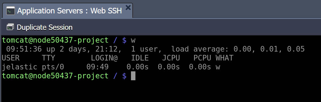Click the IDLE column header

click(140, 58)
